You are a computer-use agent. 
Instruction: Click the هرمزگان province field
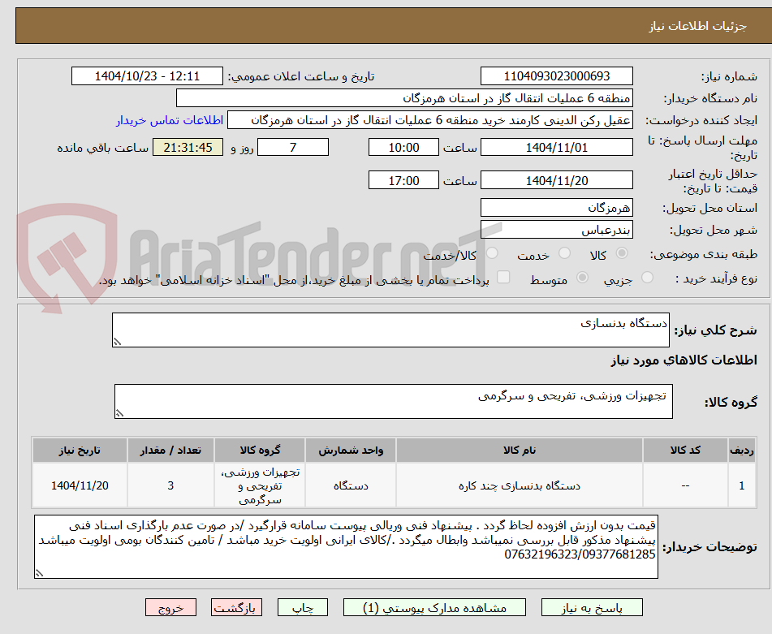tap(556, 207)
